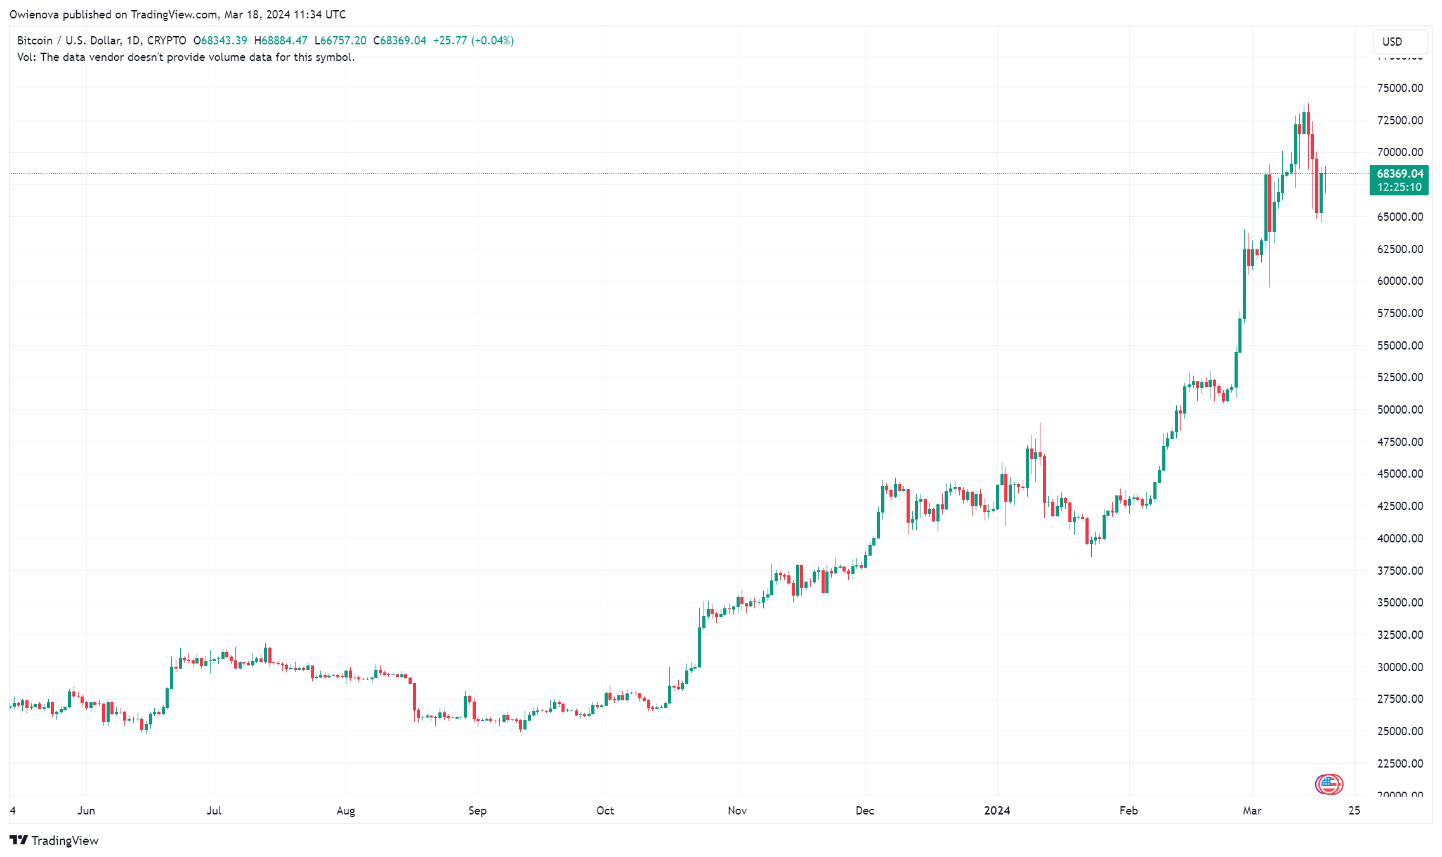Click the price change +25.77 (+0.04%)
This screenshot has width=1442, height=857.
(x=473, y=41)
